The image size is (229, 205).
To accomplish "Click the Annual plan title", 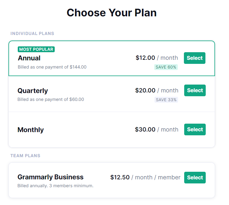I will [29, 58].
